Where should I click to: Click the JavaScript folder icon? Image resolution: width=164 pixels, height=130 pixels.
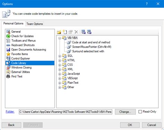tap(64, 74)
